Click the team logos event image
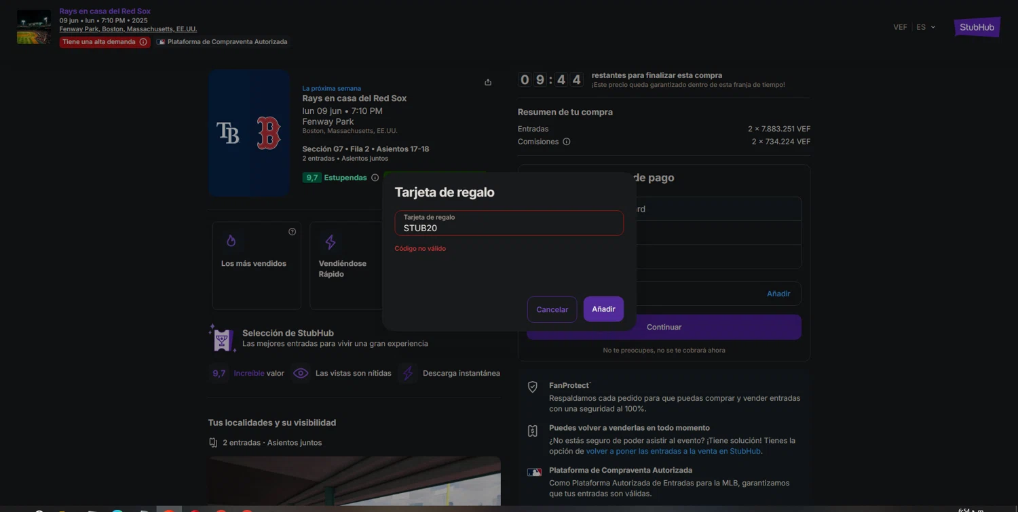Screen dimensions: 1018x512 (x=249, y=133)
